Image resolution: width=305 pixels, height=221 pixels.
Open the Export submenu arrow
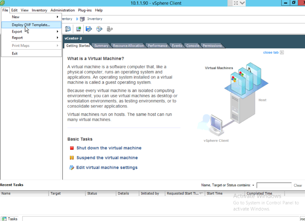tap(57, 31)
